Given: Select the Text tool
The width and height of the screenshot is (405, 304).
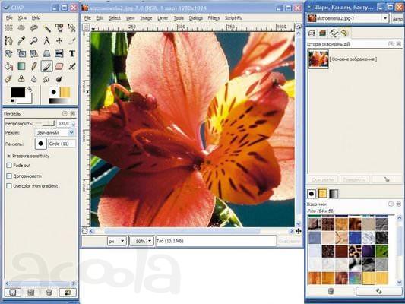Looking at the screenshot, I should tap(71, 53).
